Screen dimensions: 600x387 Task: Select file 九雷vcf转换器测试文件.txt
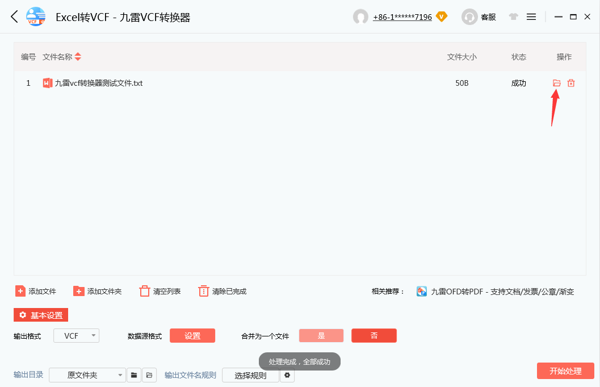pos(99,83)
